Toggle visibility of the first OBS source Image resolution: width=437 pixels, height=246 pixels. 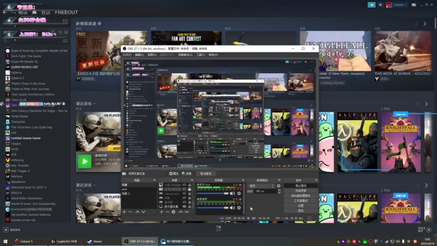point(184,185)
